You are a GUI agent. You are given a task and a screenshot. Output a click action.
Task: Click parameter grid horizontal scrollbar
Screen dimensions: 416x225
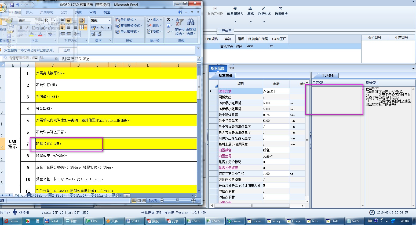(x=251, y=205)
